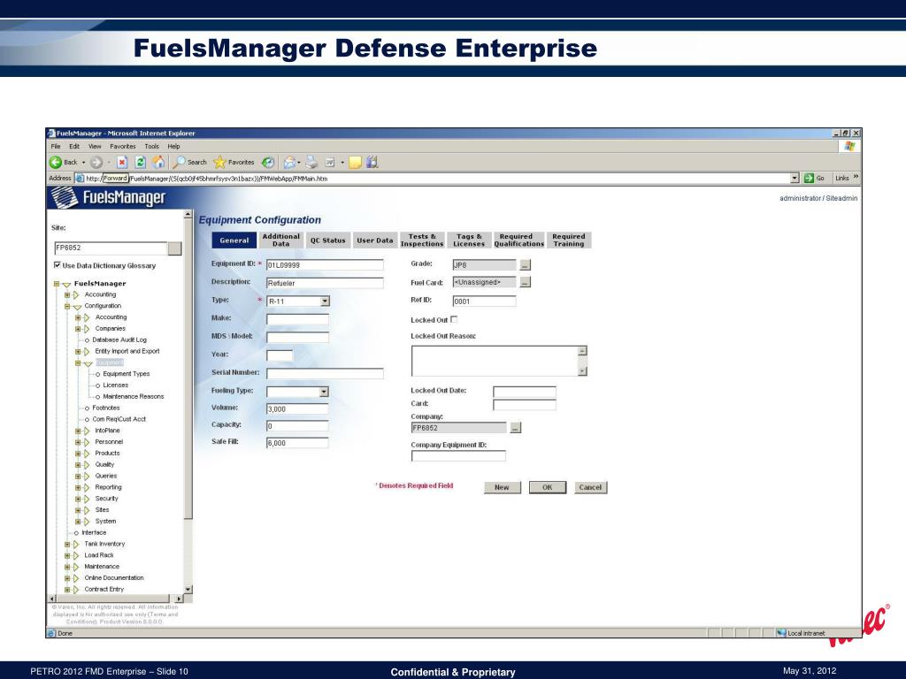Click the Back button in IE toolbar
Screen dimensions: 906x679
point(64,163)
